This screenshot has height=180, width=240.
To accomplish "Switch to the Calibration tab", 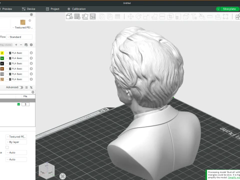I will (76, 9).
